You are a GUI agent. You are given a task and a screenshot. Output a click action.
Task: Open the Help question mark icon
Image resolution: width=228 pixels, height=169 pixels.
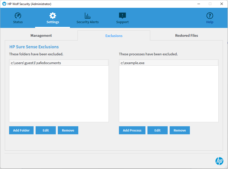210,16
